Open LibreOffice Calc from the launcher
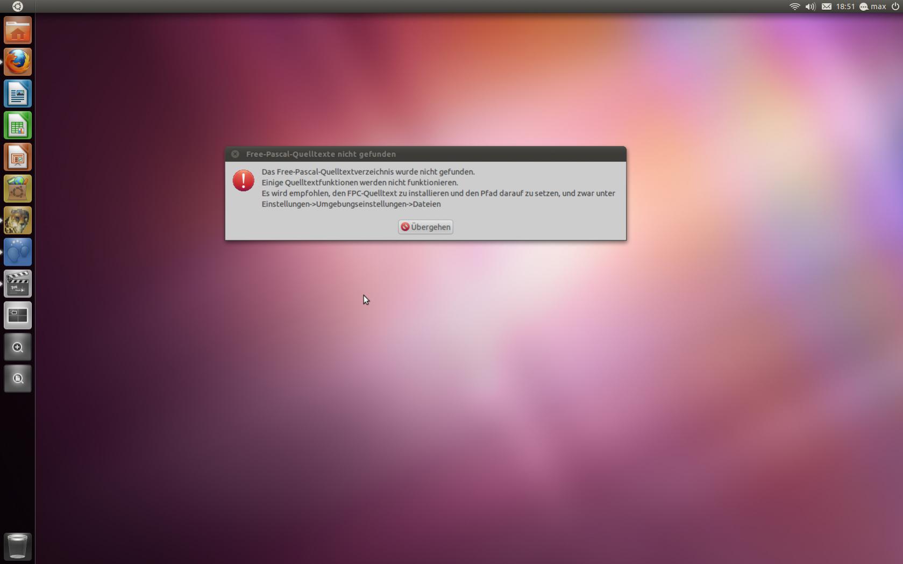The height and width of the screenshot is (564, 903). (x=18, y=125)
